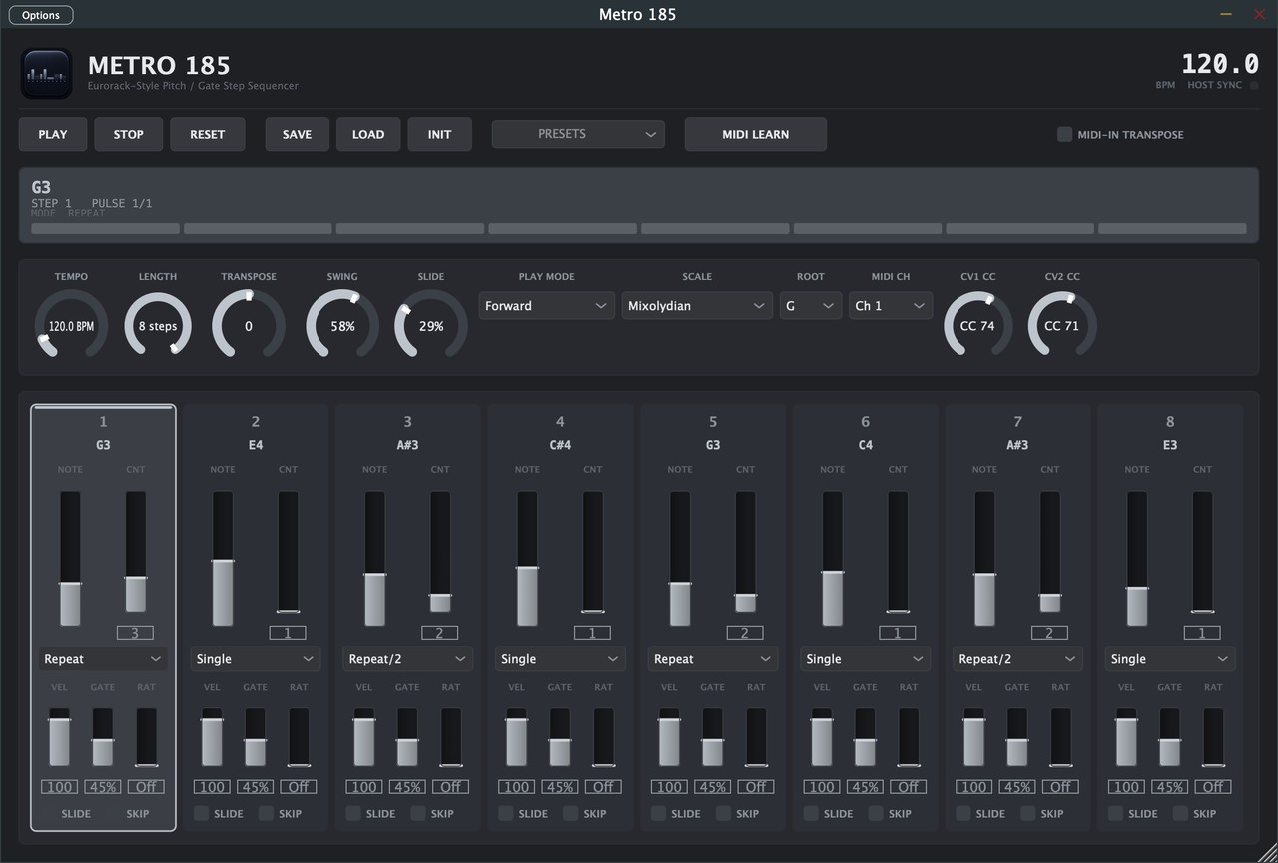The height and width of the screenshot is (863, 1278).
Task: Enable MIDI-IN TRANSPOSE checkbox
Action: [x=1065, y=134]
